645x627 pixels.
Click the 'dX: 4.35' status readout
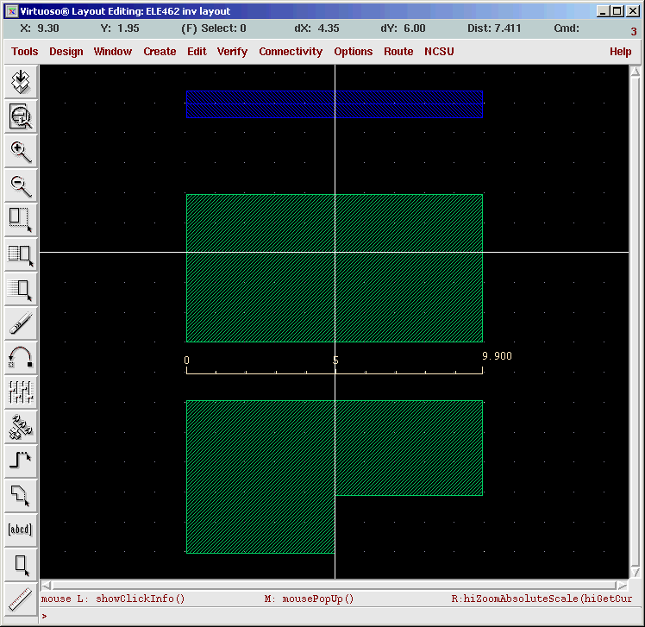316,28
